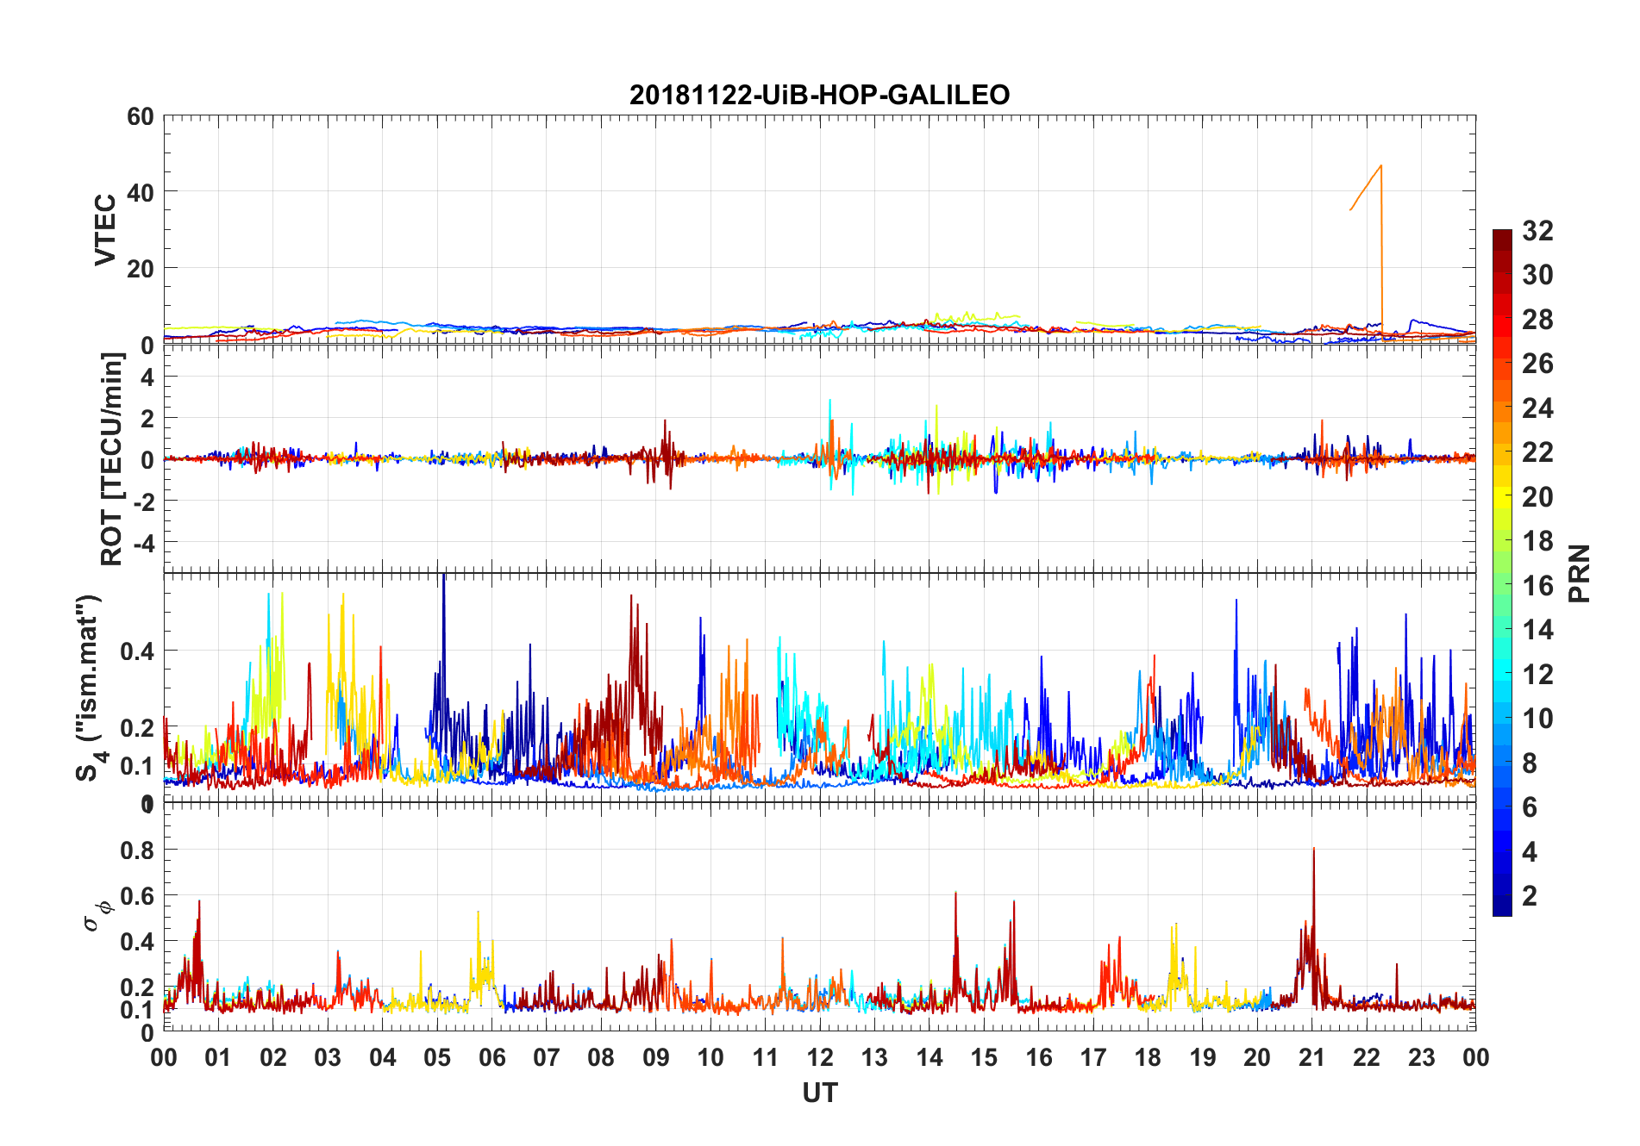Select the VTEC y-axis label
This screenshot has height=1146, width=1640.
tap(105, 230)
